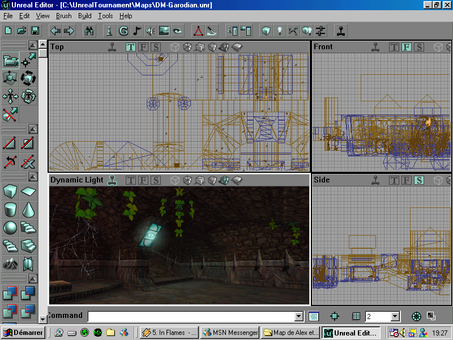Click the Command input field
The height and width of the screenshot is (340, 453).
[187, 316]
